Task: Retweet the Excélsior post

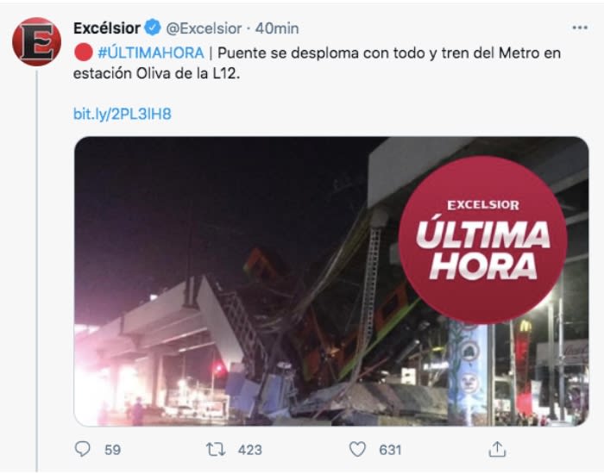Action: click(216, 449)
